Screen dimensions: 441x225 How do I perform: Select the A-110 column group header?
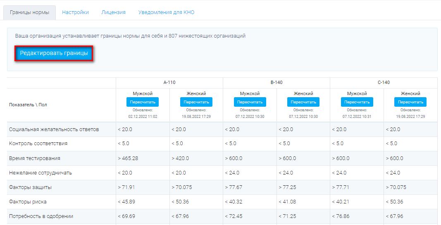169,82
